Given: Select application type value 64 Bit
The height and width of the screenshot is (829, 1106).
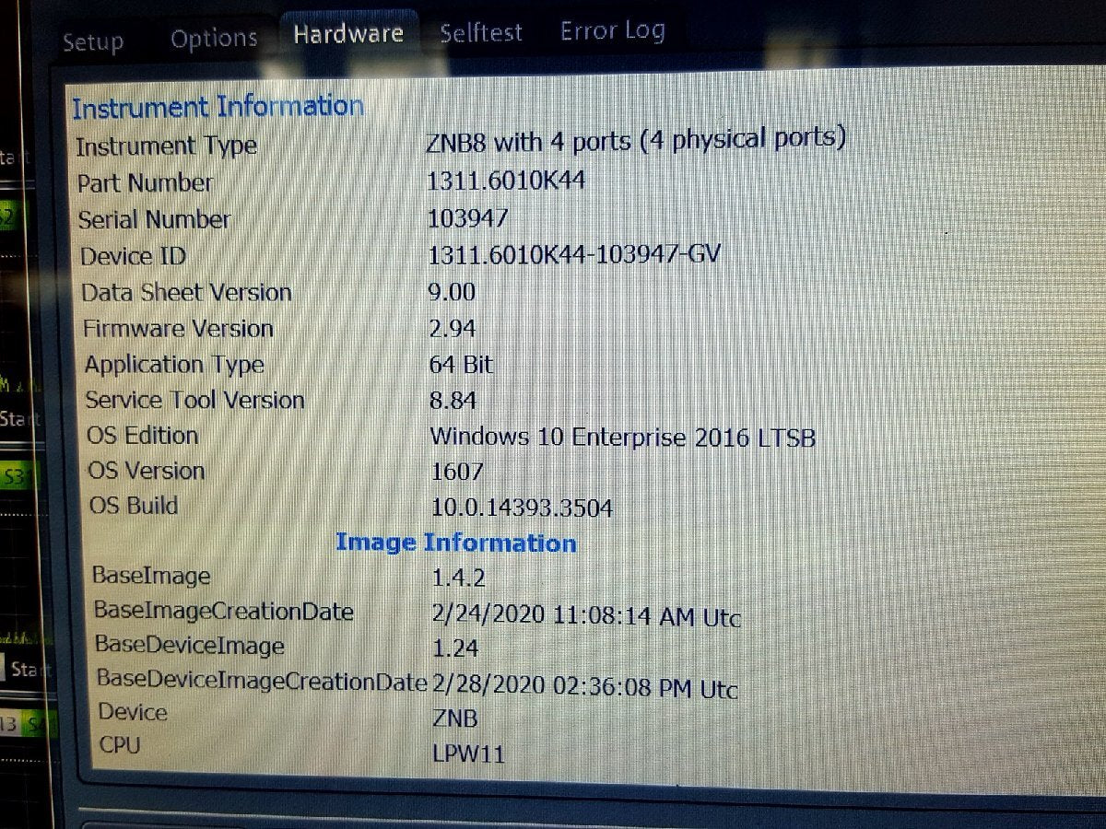Looking at the screenshot, I should (x=462, y=364).
